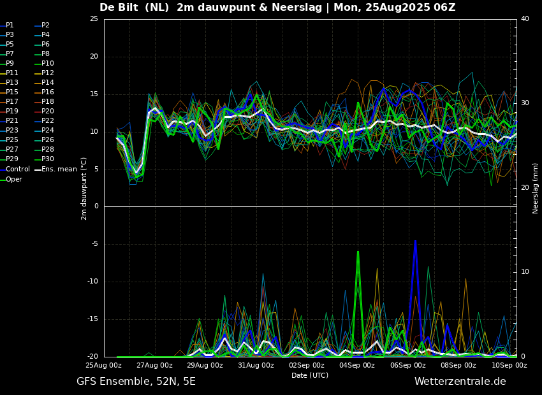Click the P11 legend entry
The width and height of the screenshot is (542, 395).
pos(11,73)
